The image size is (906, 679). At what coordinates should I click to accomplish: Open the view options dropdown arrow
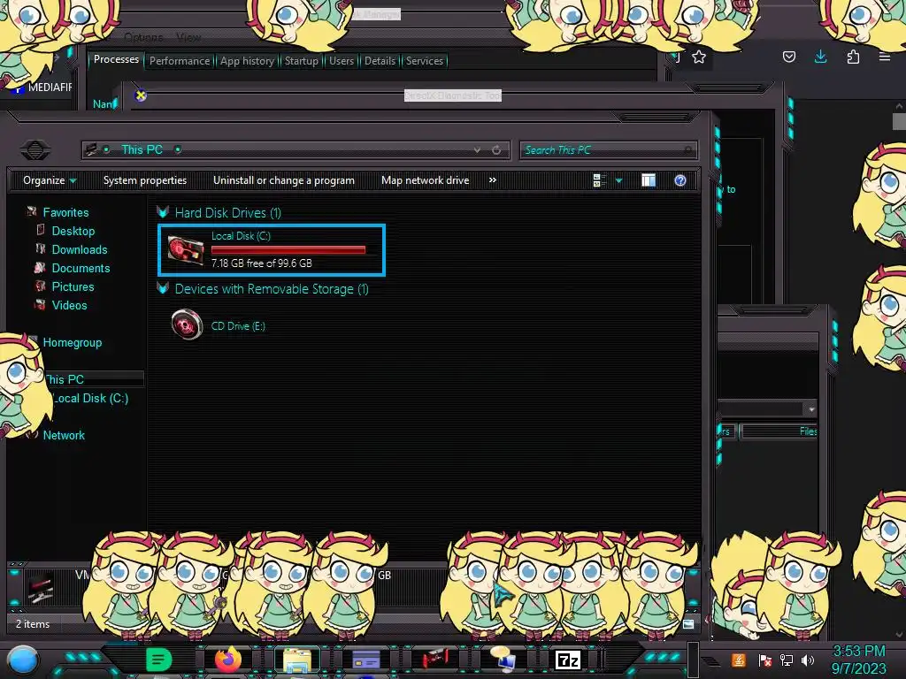pos(618,180)
